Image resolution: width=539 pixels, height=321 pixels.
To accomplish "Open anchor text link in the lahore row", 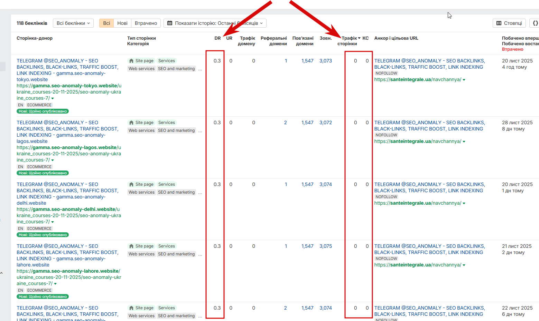I will click(429, 249).
